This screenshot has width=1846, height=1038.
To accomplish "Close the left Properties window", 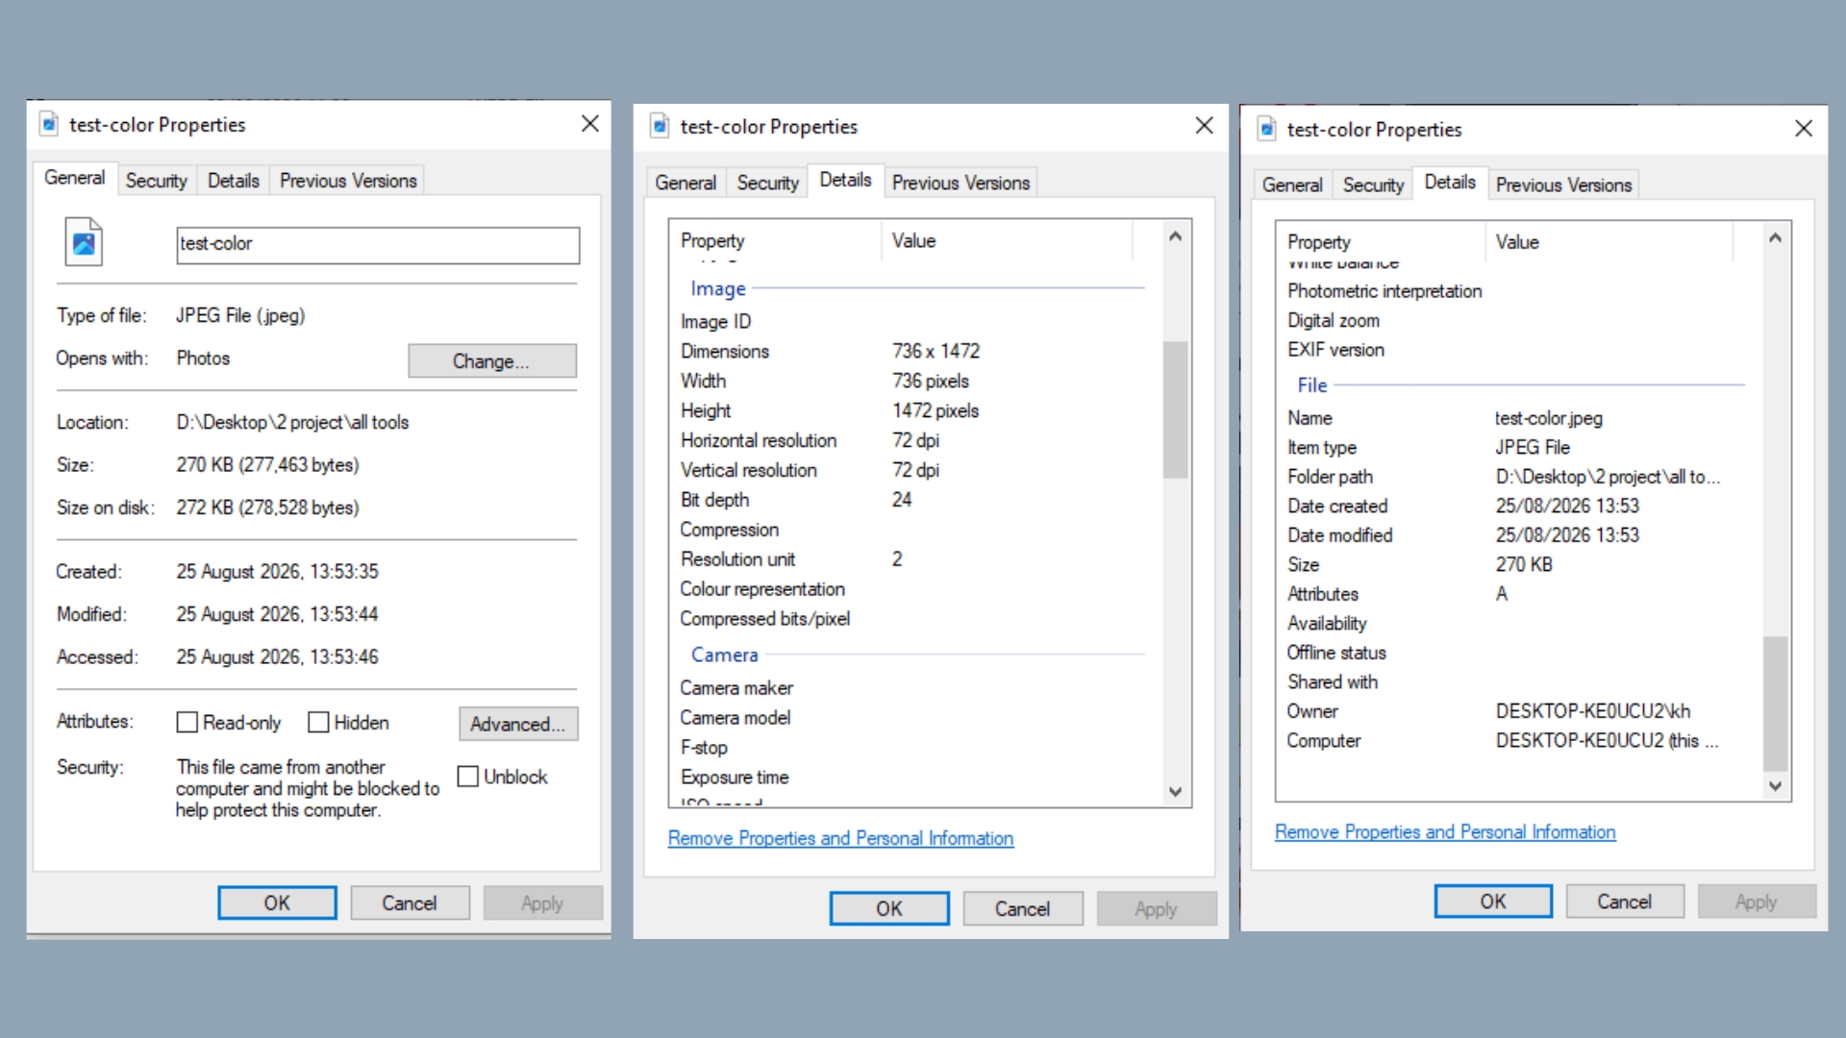I will pos(590,124).
